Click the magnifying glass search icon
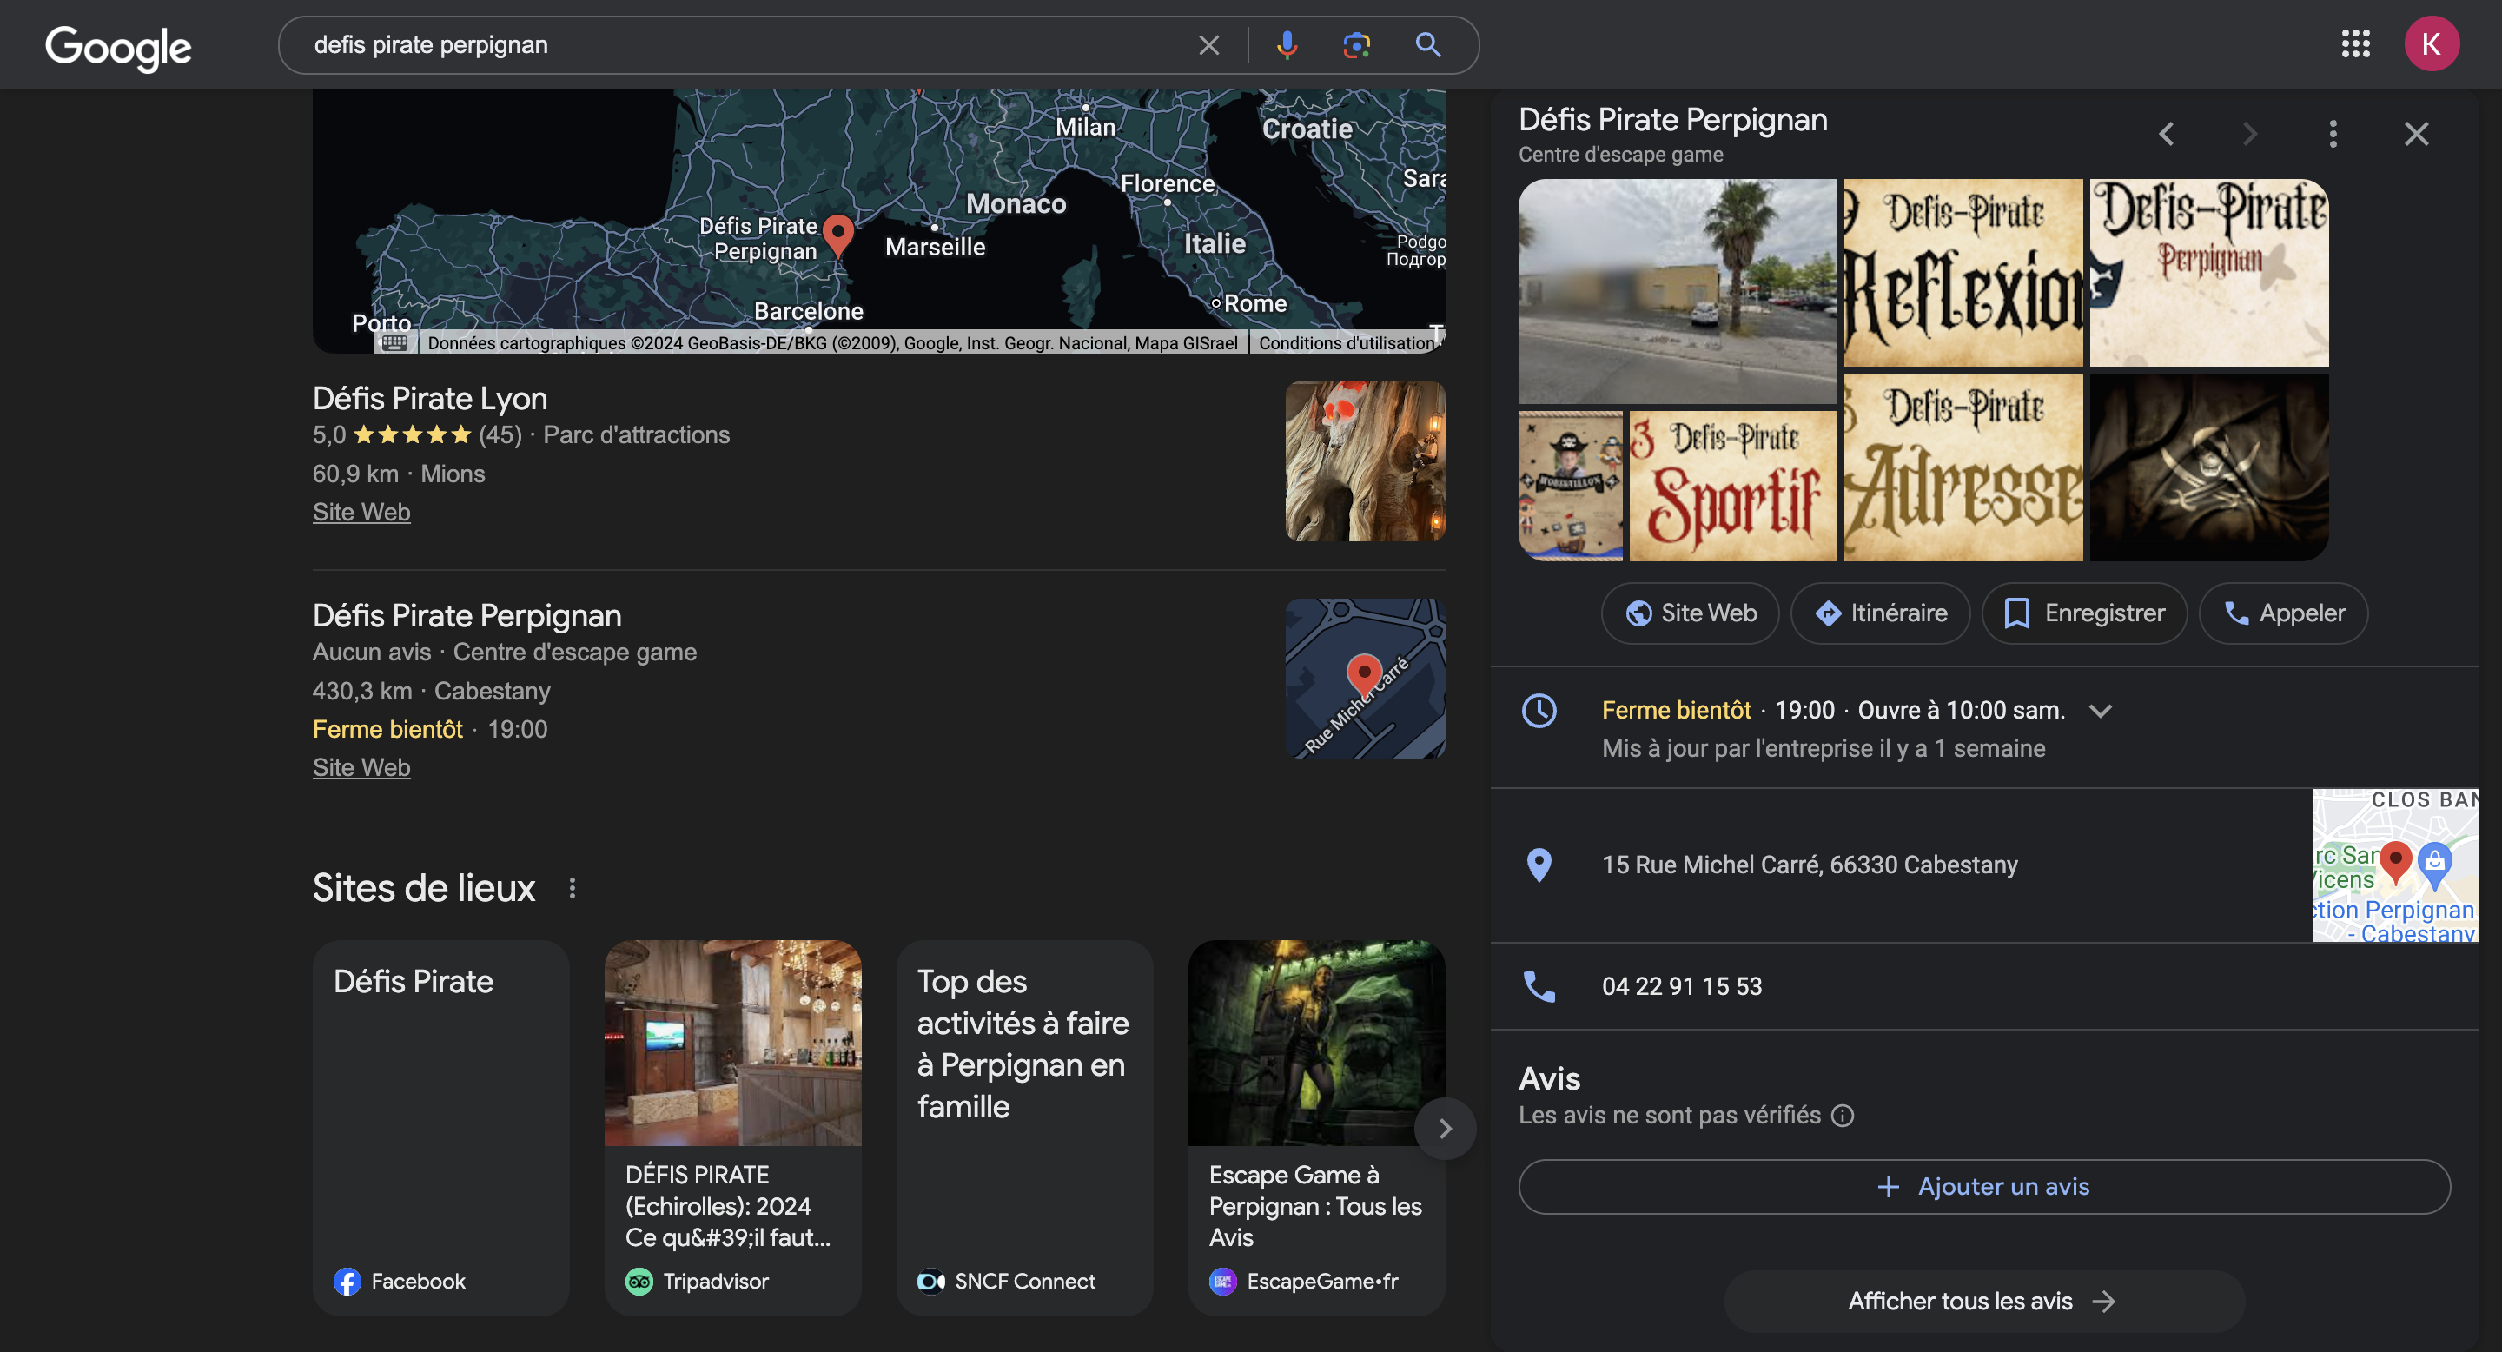The image size is (2502, 1352). coord(1426,44)
